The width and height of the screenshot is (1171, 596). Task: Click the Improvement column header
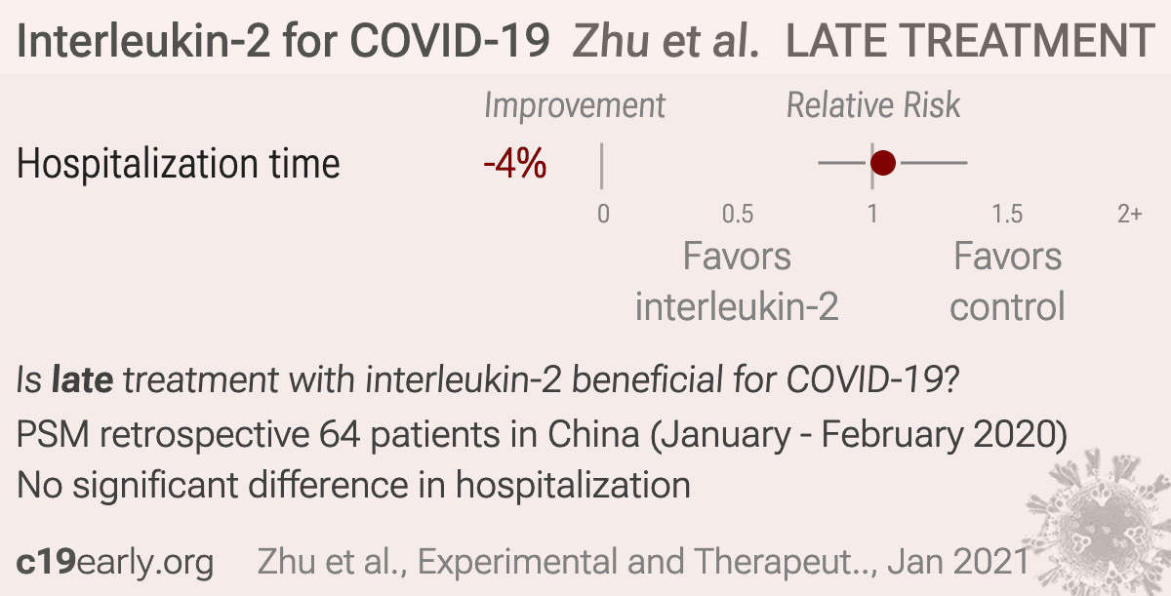(x=575, y=105)
